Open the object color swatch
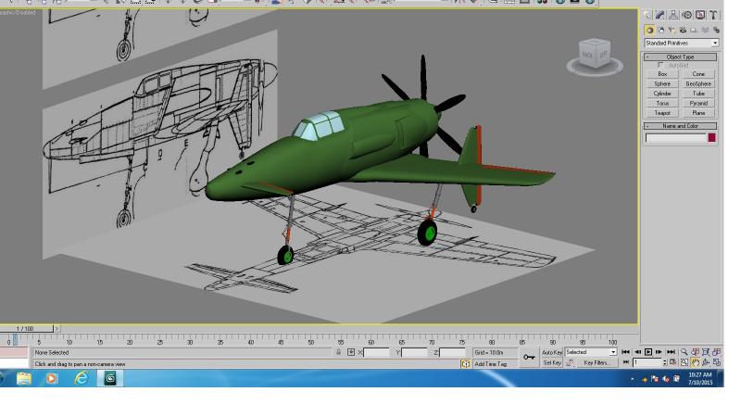The width and height of the screenshot is (741, 417). coord(711,138)
